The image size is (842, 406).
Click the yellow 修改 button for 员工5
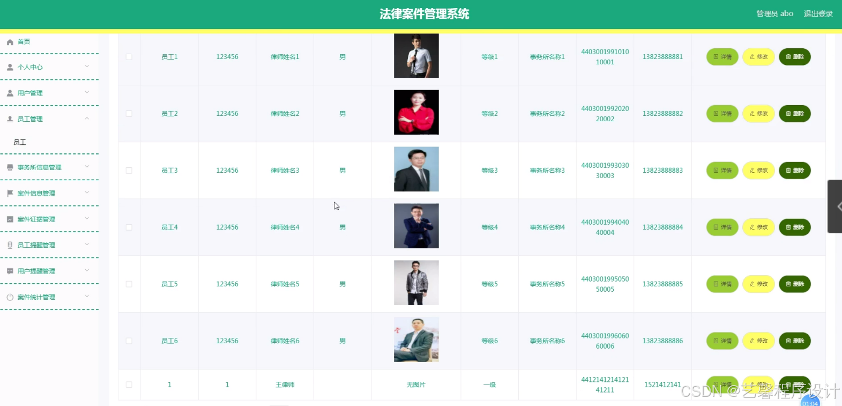pos(758,284)
